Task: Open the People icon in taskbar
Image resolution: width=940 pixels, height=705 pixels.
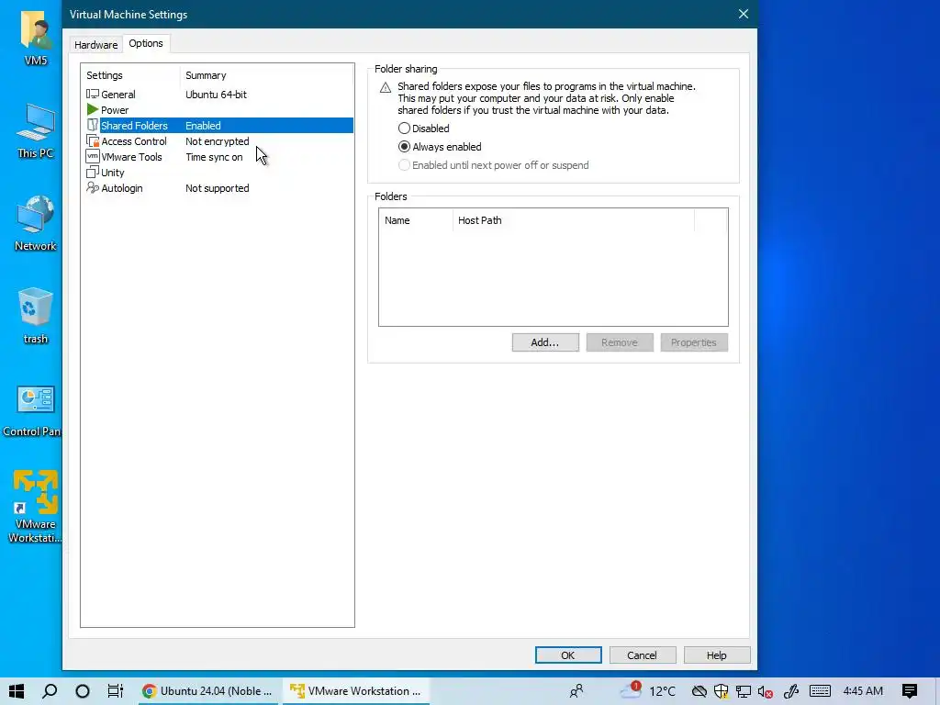Action: point(576,691)
